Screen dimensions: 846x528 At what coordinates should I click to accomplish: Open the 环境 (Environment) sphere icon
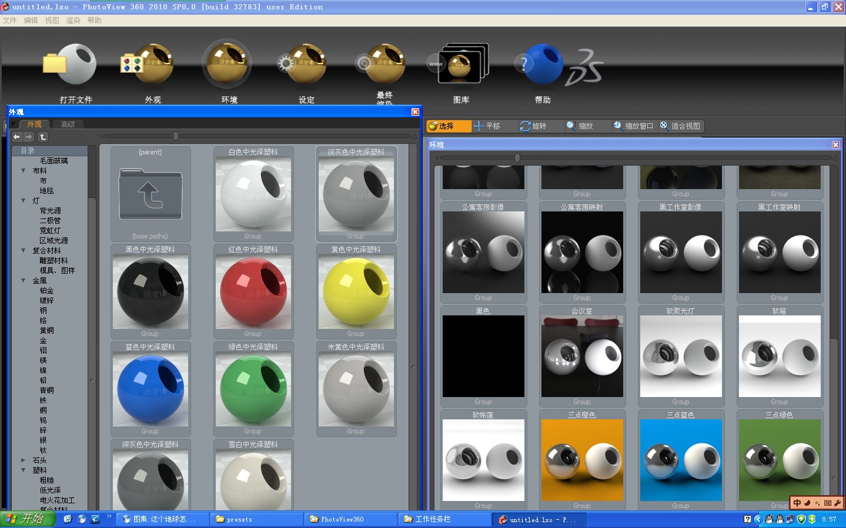pyautogui.click(x=228, y=63)
